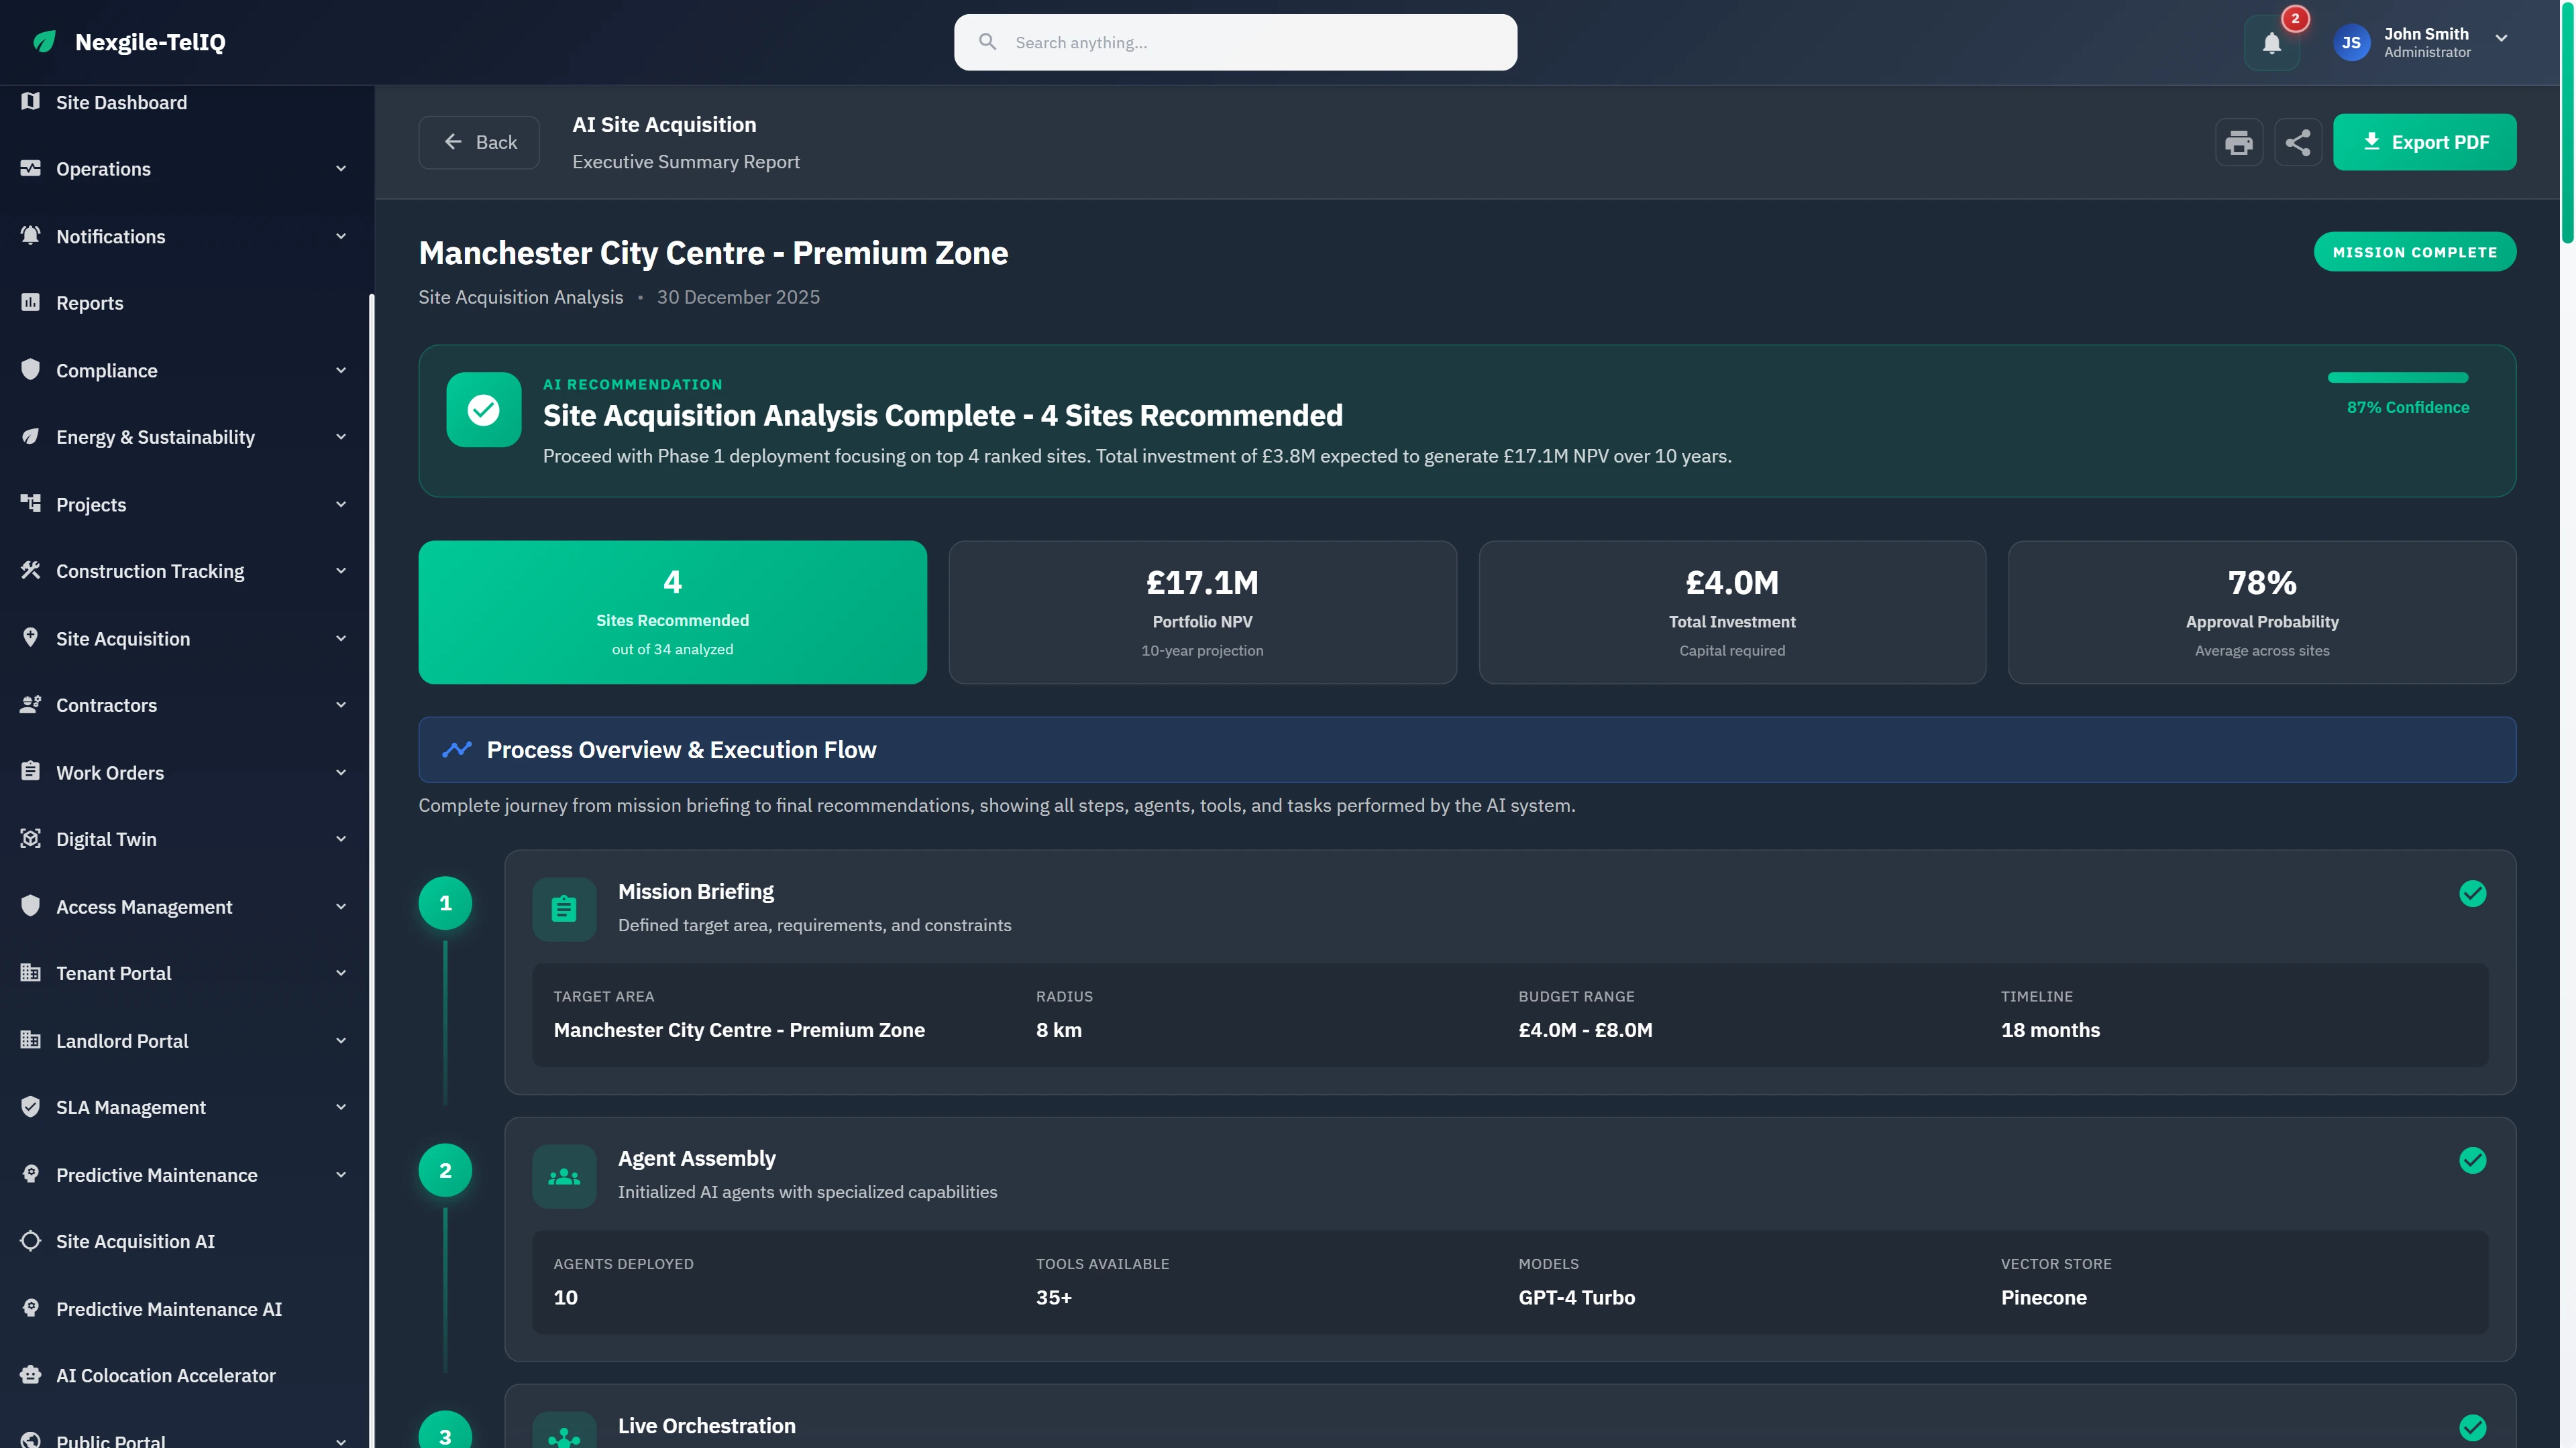Click the Export PDF button

tap(2424, 142)
